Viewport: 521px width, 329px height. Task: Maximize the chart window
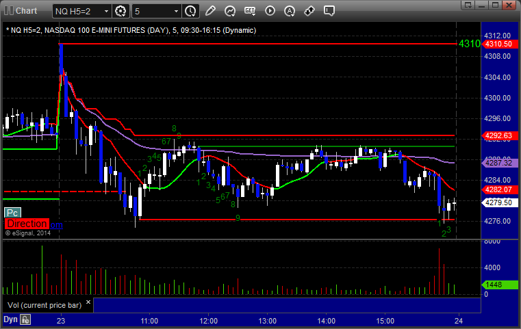(496, 5)
